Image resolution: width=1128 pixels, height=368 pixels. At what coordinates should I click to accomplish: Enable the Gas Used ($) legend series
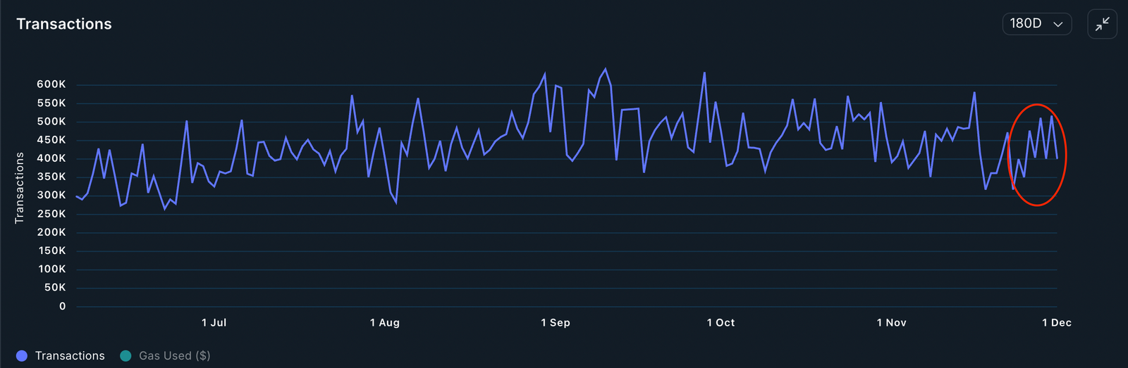174,356
